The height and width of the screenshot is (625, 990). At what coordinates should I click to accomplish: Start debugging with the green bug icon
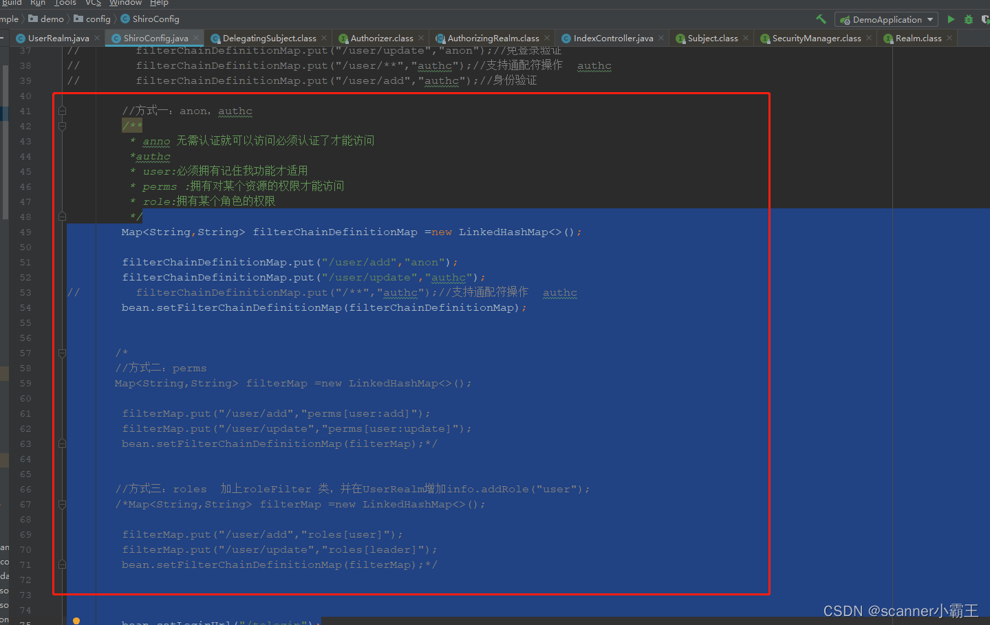click(969, 19)
